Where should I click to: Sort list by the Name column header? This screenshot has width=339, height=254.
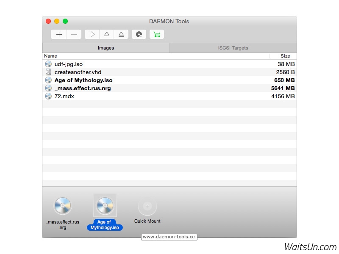point(156,56)
